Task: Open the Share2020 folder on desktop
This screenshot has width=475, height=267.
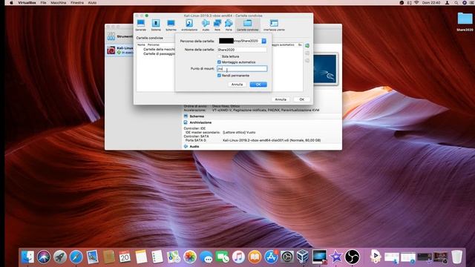Action: [465, 22]
